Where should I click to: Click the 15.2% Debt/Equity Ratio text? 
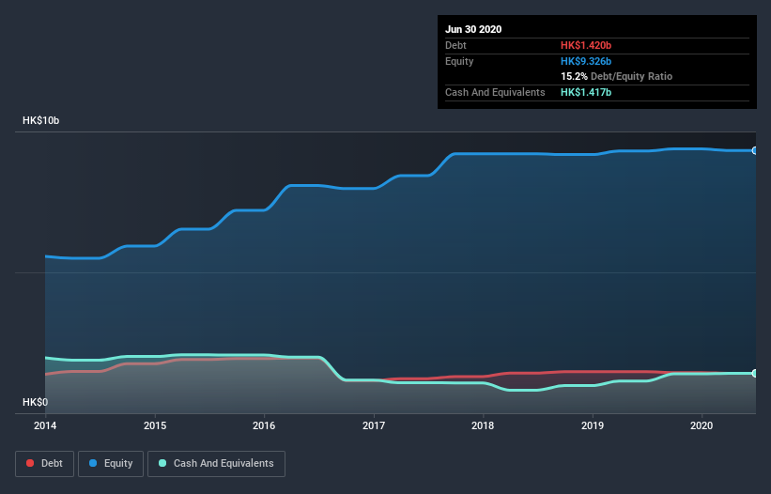point(617,76)
